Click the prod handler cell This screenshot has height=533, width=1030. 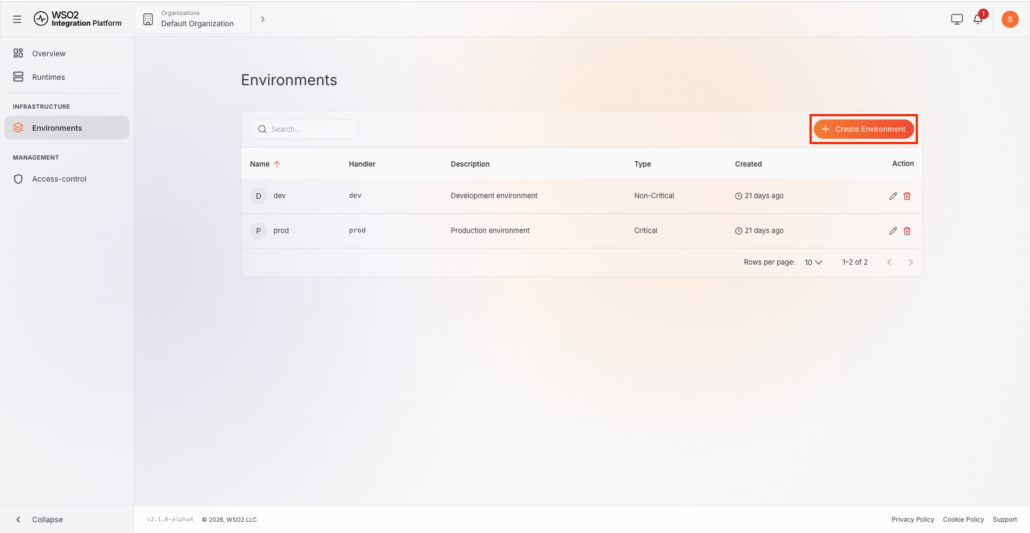357,231
